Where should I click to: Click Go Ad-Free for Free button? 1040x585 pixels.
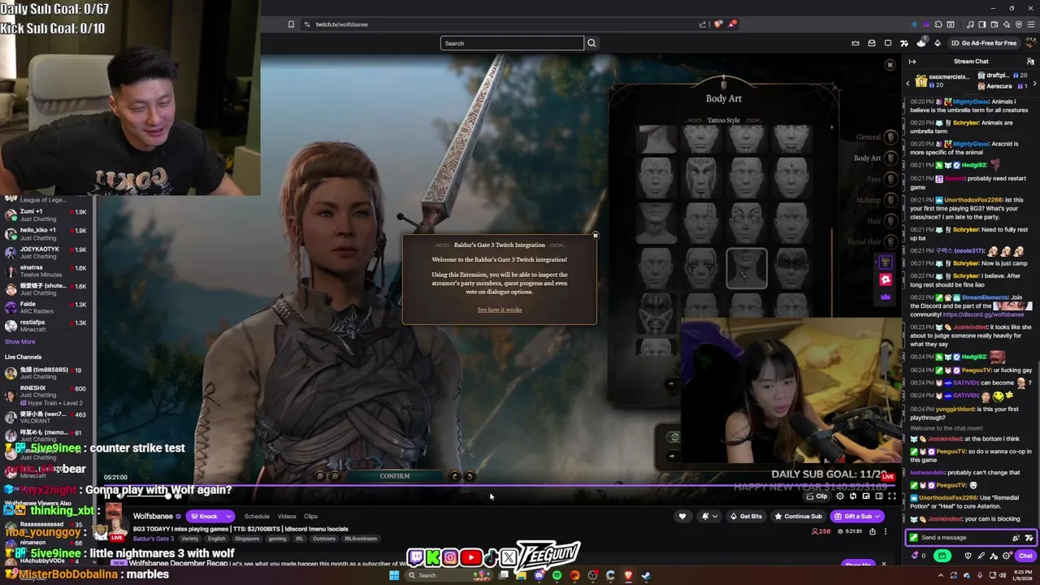coord(985,43)
